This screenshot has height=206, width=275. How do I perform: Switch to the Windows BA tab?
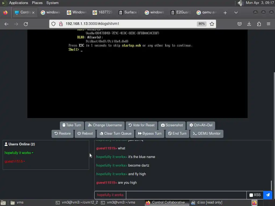point(77,12)
